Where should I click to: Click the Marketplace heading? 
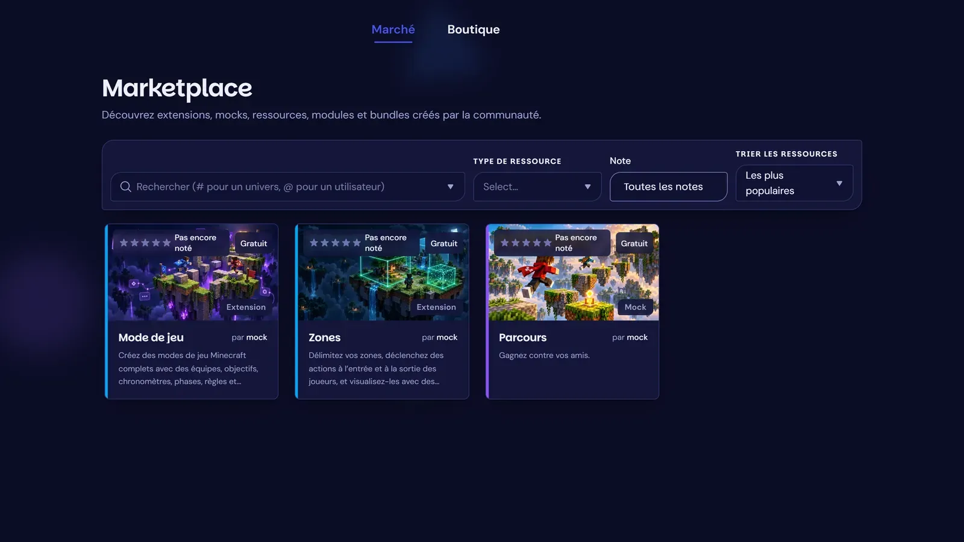[x=177, y=89]
